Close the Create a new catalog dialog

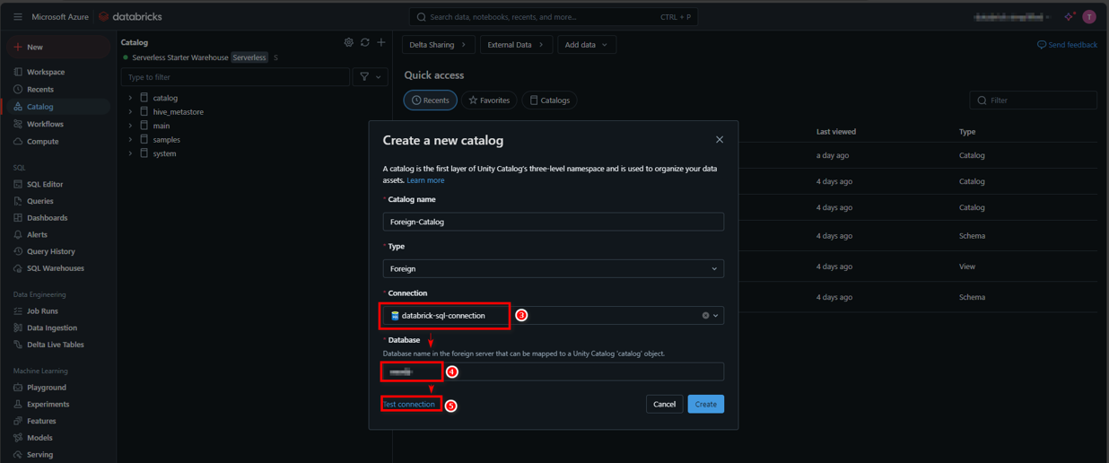click(719, 140)
